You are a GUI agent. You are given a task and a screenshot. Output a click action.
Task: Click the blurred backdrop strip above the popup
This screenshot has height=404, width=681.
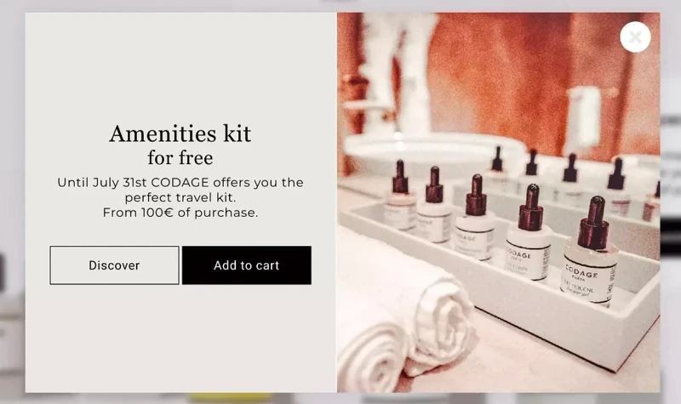tap(340, 6)
